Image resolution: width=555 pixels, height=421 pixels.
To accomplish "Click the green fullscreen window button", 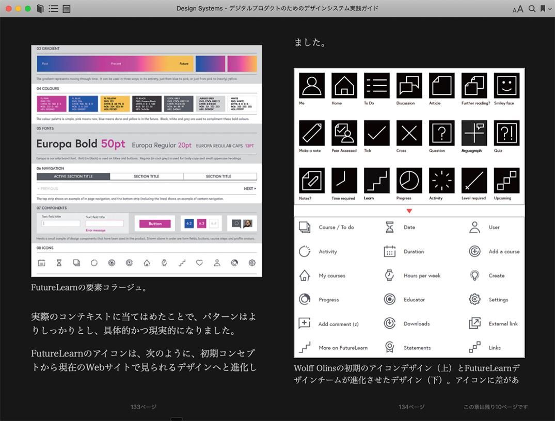I will pyautogui.click(x=27, y=8).
